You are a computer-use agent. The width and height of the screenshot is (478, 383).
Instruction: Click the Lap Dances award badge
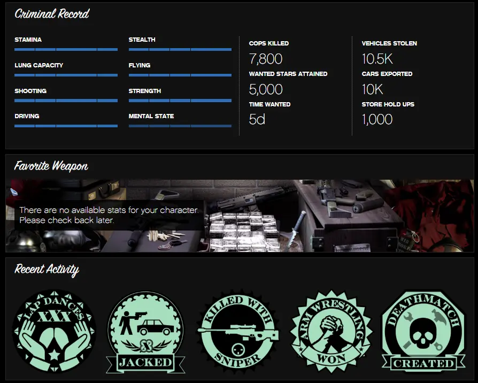[x=54, y=330]
